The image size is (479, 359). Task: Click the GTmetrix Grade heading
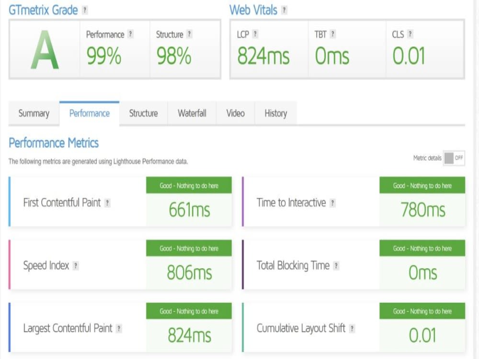[x=43, y=10]
